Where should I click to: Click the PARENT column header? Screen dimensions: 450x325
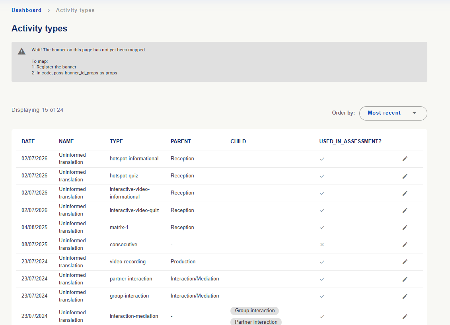181,141
